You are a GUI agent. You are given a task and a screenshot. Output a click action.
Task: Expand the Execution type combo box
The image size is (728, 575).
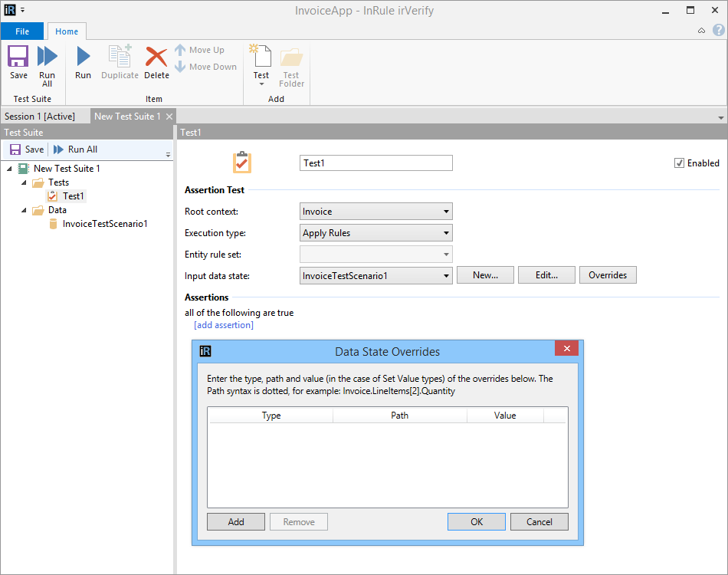point(375,233)
